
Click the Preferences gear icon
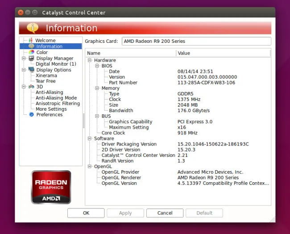pyautogui.click(x=31, y=115)
